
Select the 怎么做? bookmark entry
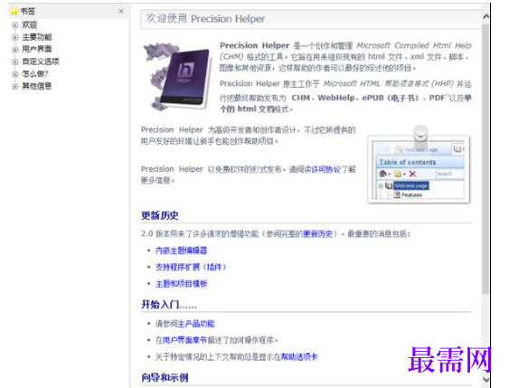tap(35, 73)
